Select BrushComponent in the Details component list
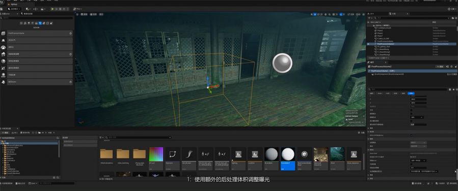Image resolution: width=458 pixels, height=191 pixels. pyautogui.click(x=389, y=74)
